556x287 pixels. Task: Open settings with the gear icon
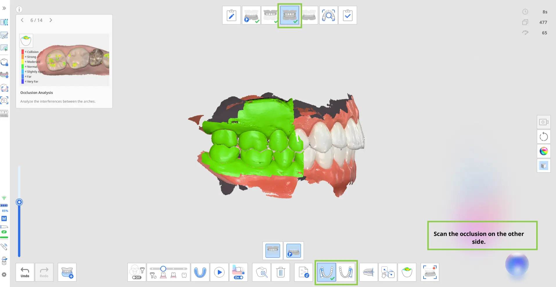click(4, 275)
